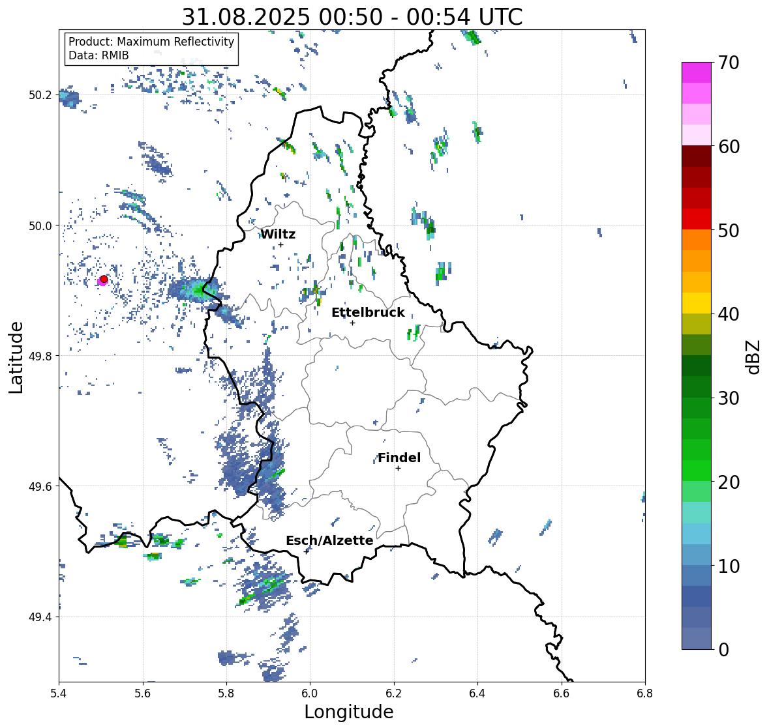Click the colorbar tick label 60
The image size is (769, 728).
[729, 147]
